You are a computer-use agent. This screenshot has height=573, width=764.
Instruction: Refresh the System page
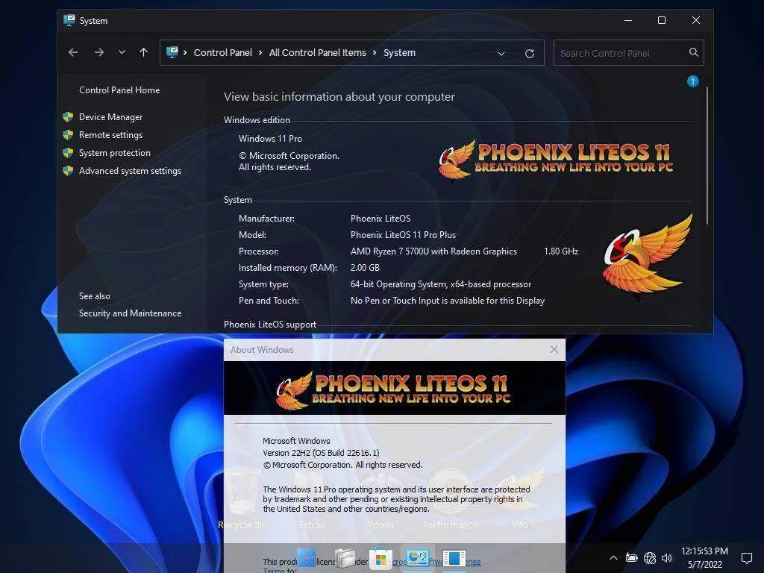point(530,53)
